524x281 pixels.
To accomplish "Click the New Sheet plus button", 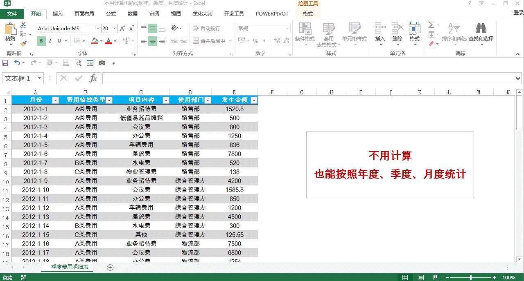I will [110, 267].
